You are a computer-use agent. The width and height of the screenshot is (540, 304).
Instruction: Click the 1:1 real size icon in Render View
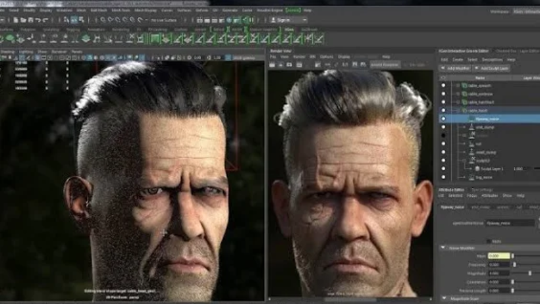(x=345, y=64)
